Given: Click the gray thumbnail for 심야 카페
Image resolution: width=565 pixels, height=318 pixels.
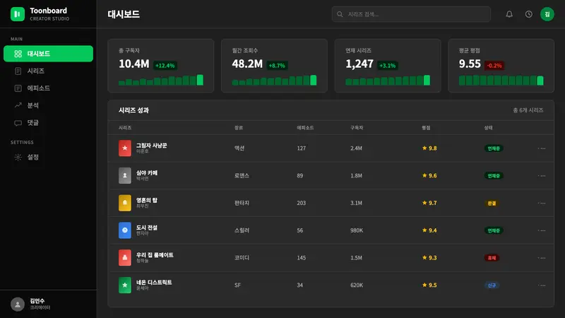Looking at the screenshot, I should 125,175.
